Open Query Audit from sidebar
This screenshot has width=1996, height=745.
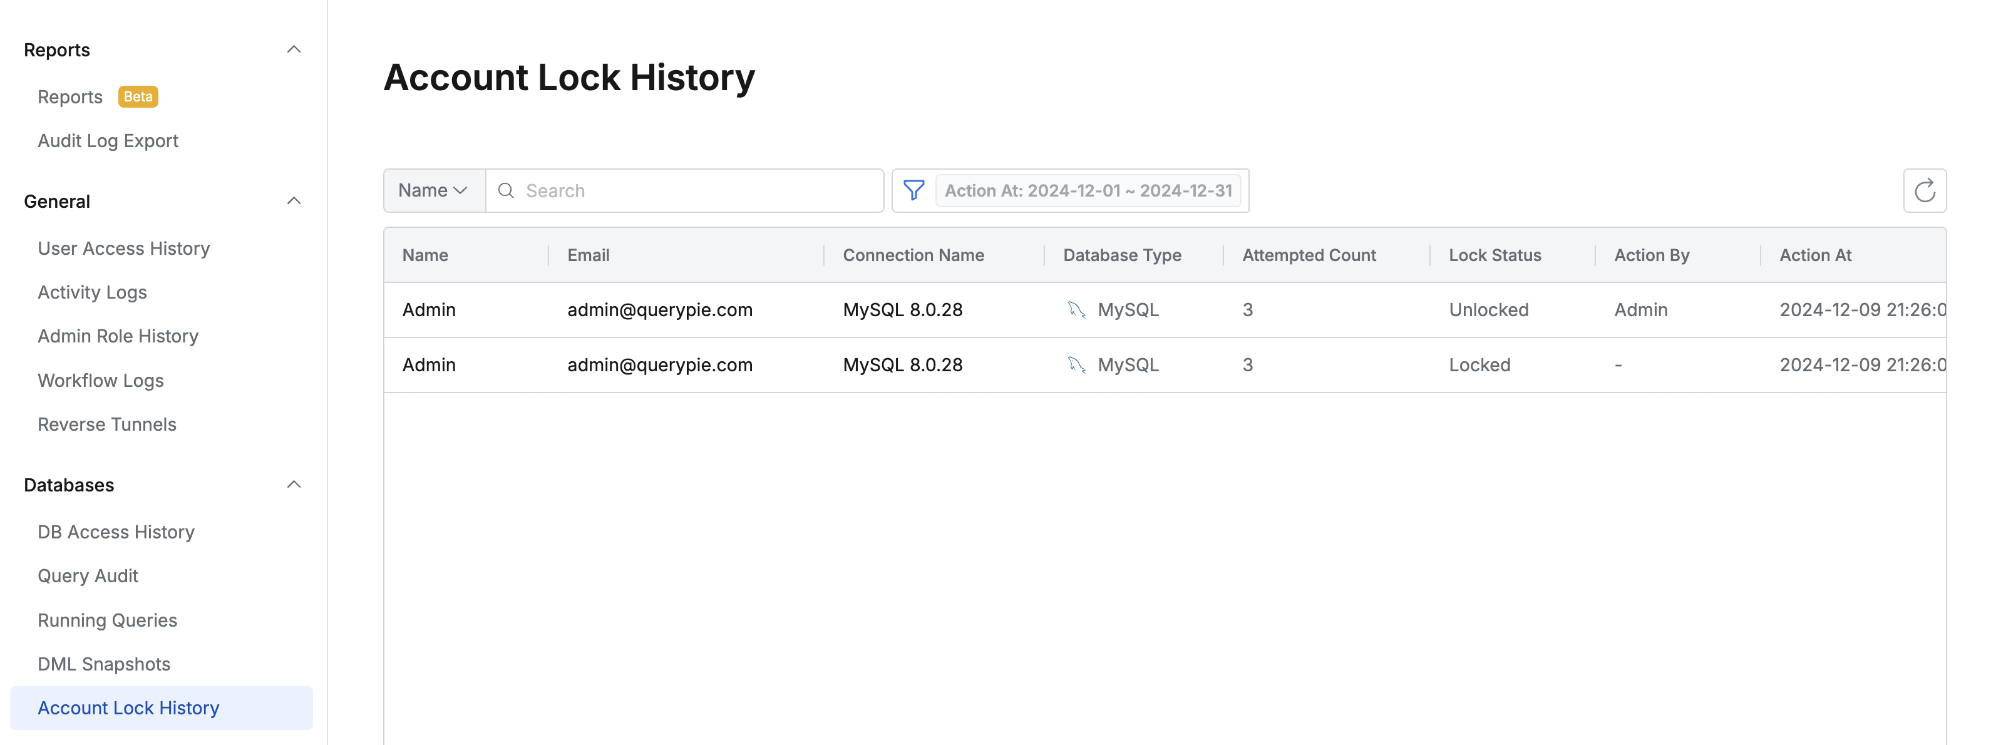[x=88, y=576]
